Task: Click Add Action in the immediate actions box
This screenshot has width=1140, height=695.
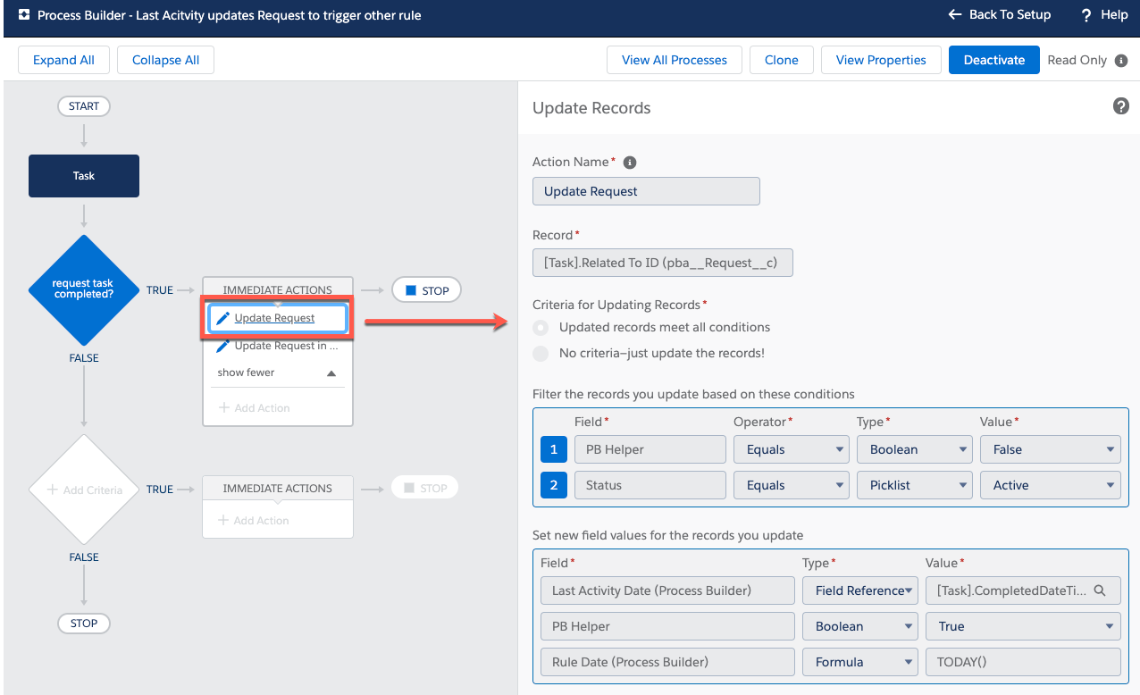Action: 256,407
